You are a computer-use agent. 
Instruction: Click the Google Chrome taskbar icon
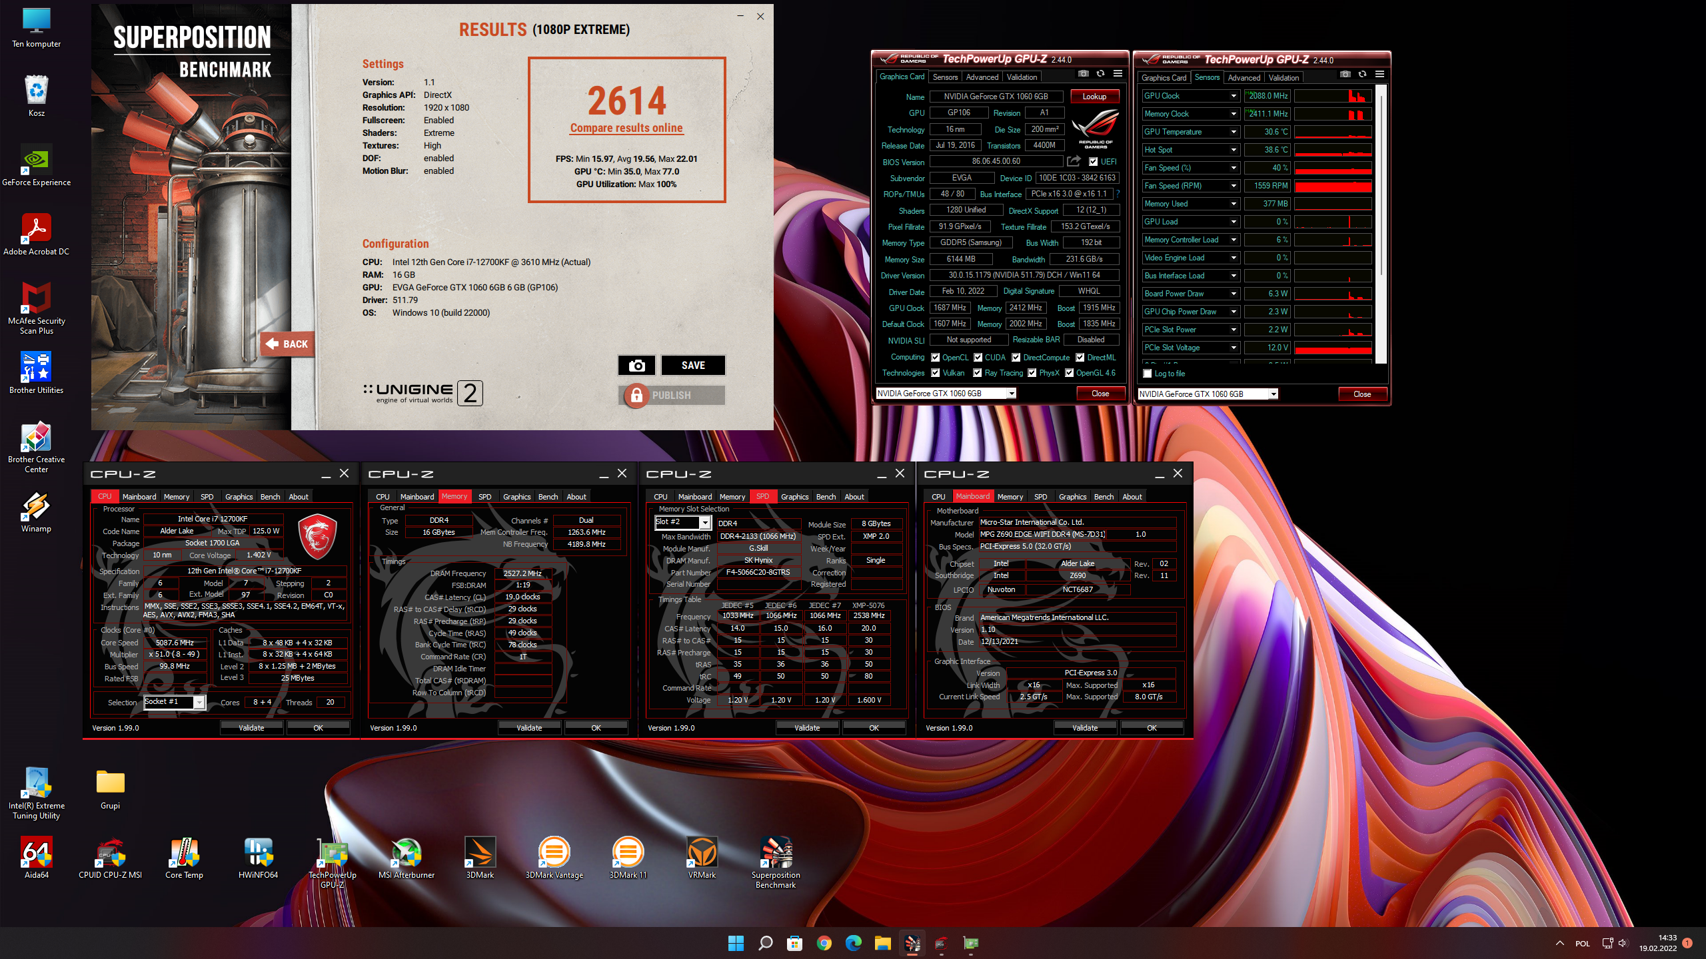pyautogui.click(x=824, y=943)
